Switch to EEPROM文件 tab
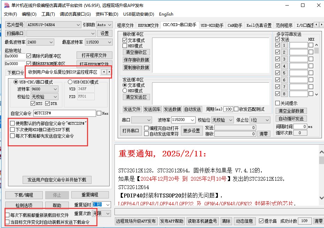Image resolution: width=324 pixels, height=228 pixels. 148,25
